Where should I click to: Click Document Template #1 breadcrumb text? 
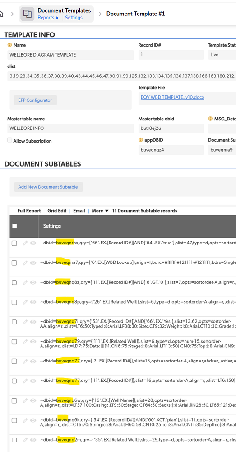(x=136, y=14)
